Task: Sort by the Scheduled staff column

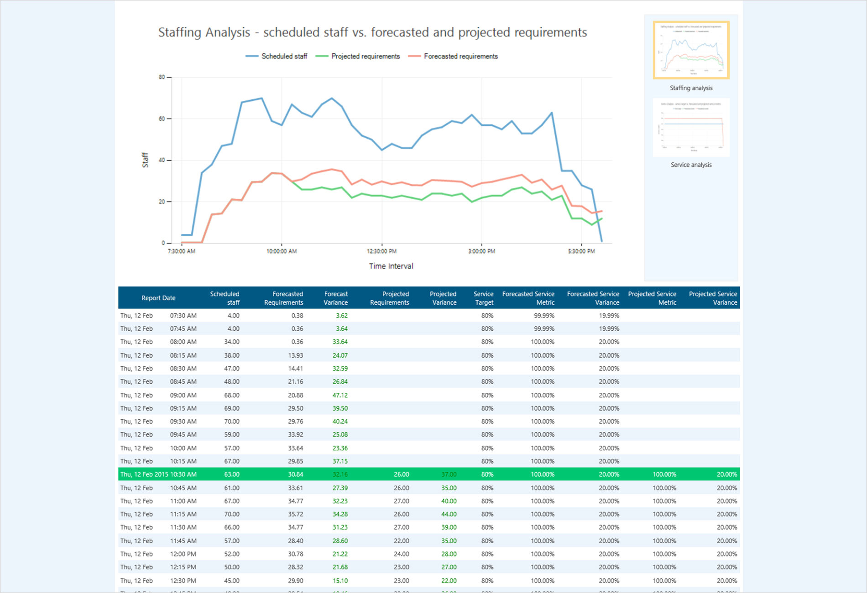Action: (225, 297)
